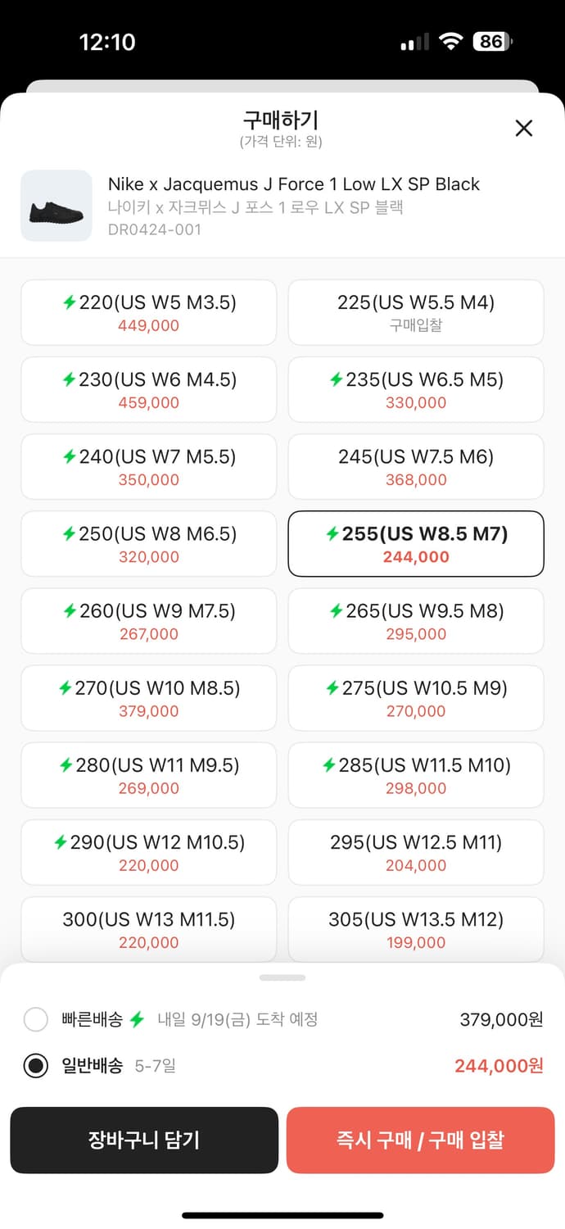565x1229 pixels.
Task: Pick size 270 (US W10 M8.5)
Action: 149,698
